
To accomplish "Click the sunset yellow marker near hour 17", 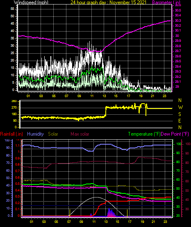I will (x=127, y=213).
